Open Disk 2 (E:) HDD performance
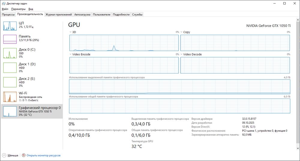Viewport: 300px width, 161px height. coord(10,82)
